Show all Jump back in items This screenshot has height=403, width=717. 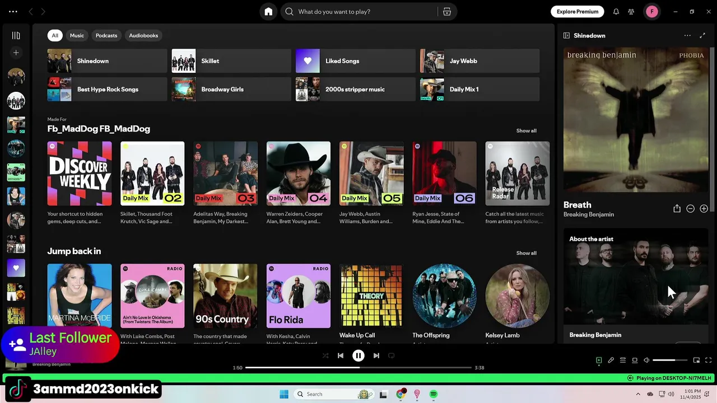pyautogui.click(x=526, y=253)
